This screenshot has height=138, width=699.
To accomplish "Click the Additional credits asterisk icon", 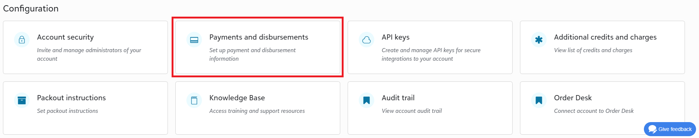I will tap(539, 40).
